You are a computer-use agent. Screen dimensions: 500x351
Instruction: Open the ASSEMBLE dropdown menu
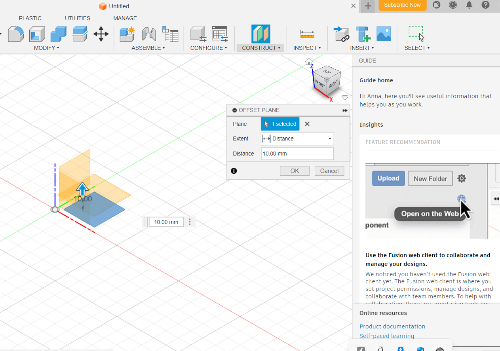click(148, 48)
